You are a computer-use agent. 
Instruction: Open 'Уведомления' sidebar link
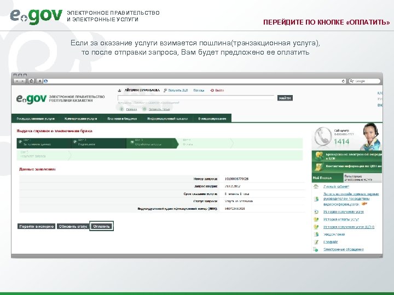tap(334, 234)
